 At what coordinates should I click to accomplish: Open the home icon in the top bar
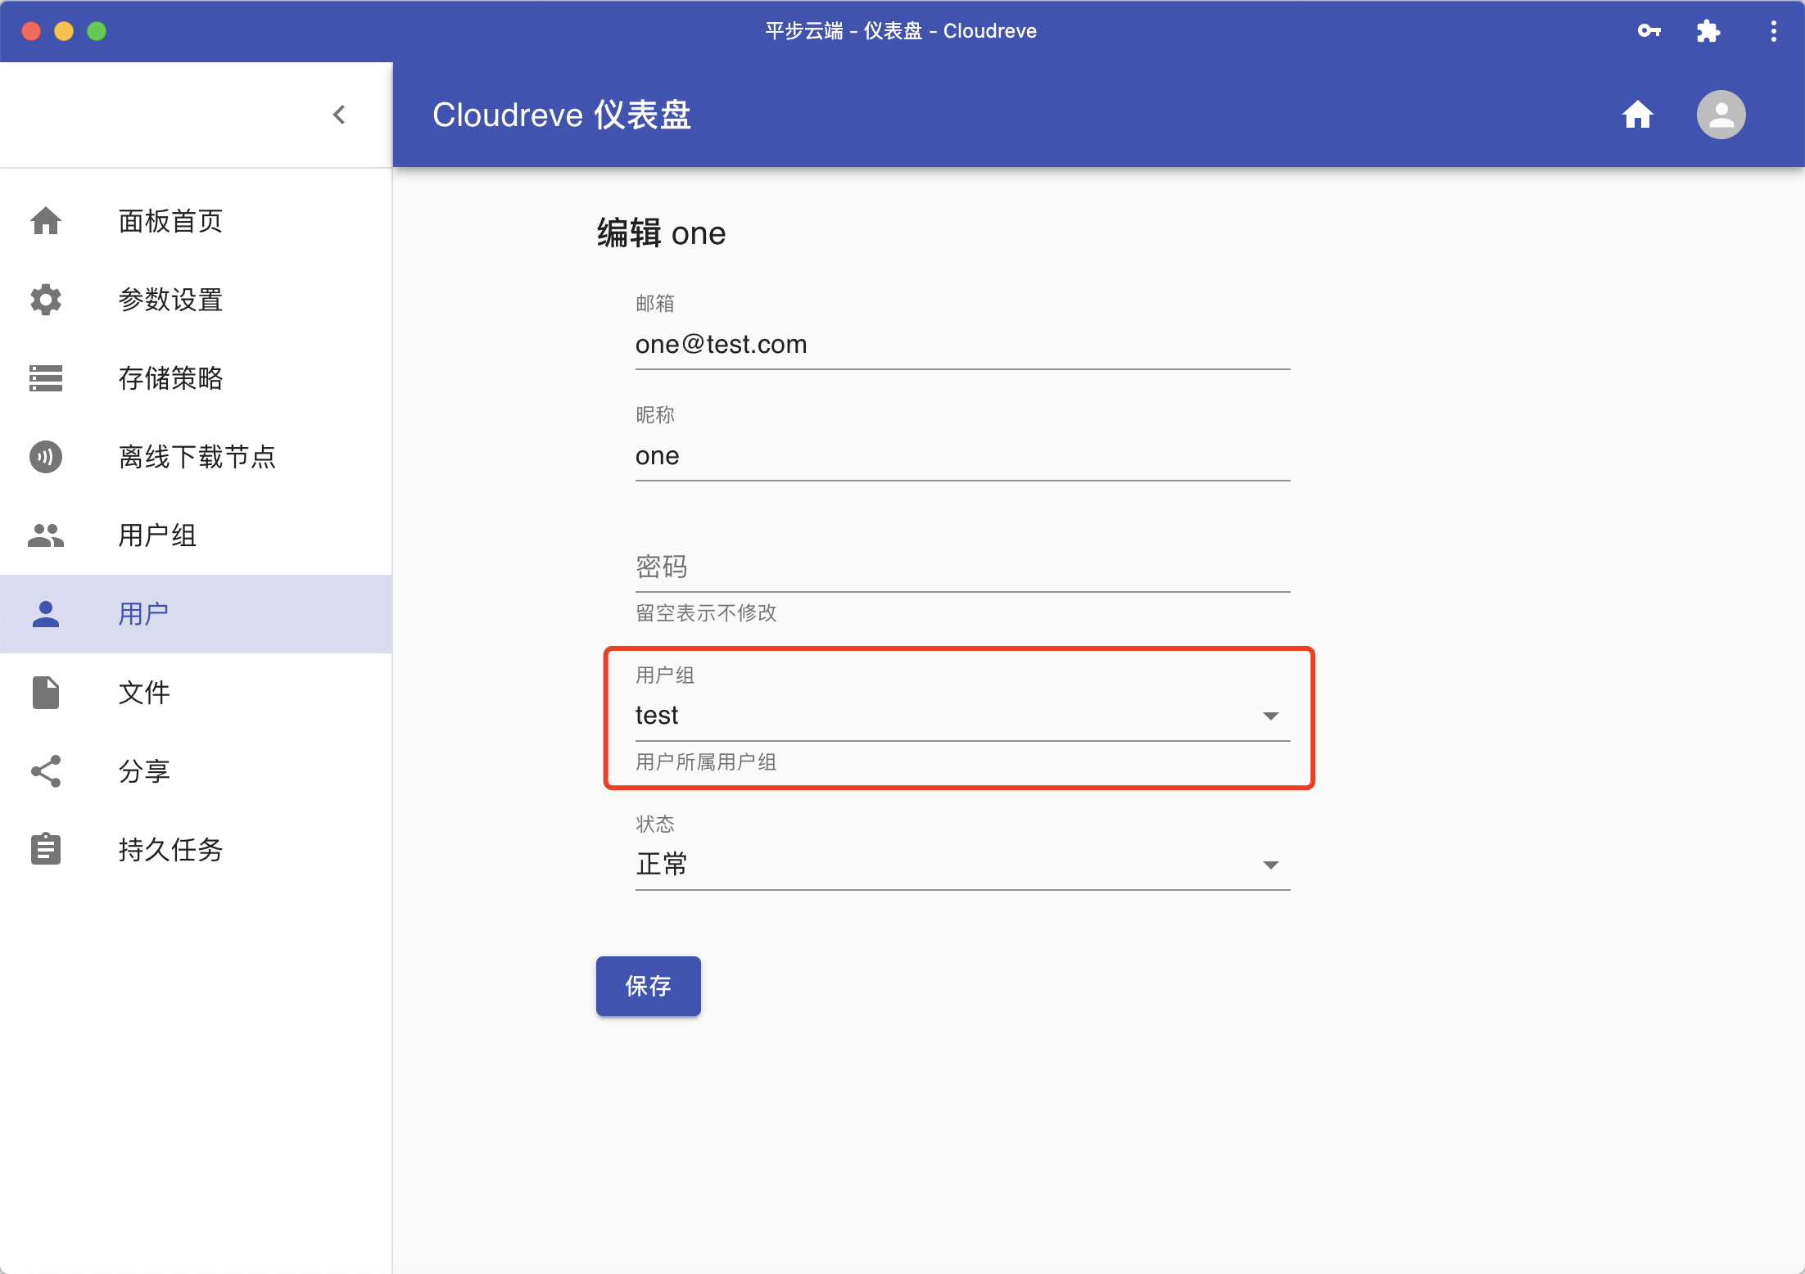1638,115
